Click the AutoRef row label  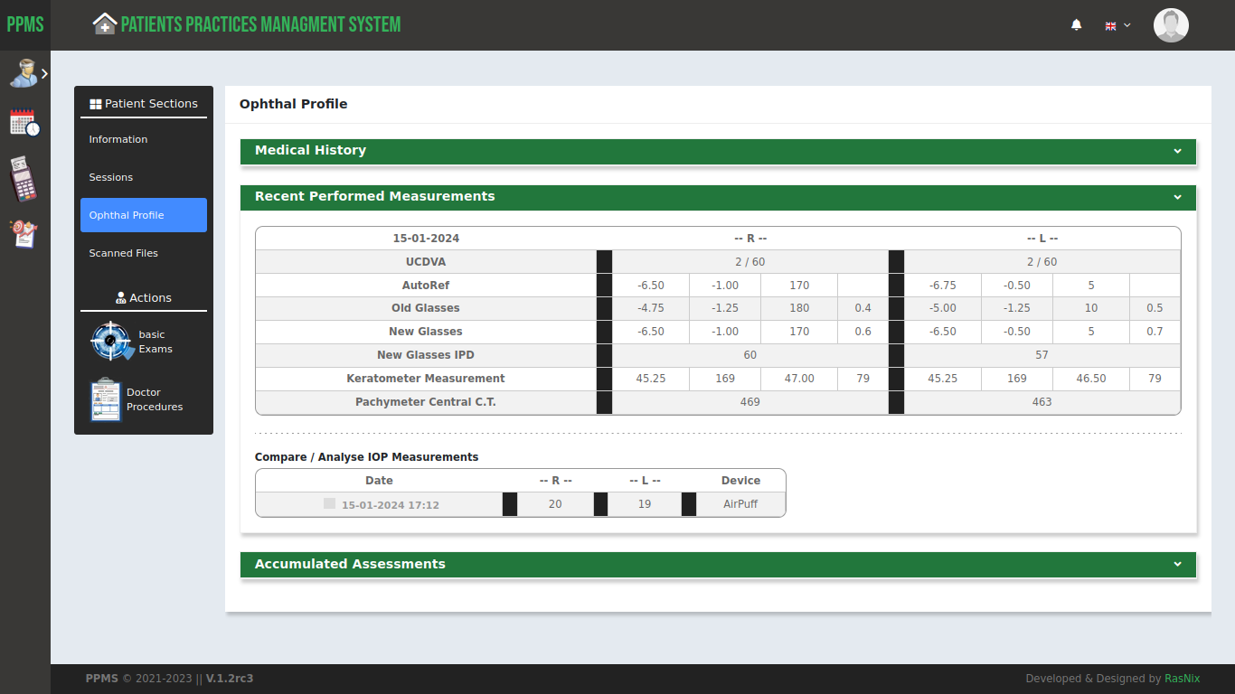pos(426,286)
